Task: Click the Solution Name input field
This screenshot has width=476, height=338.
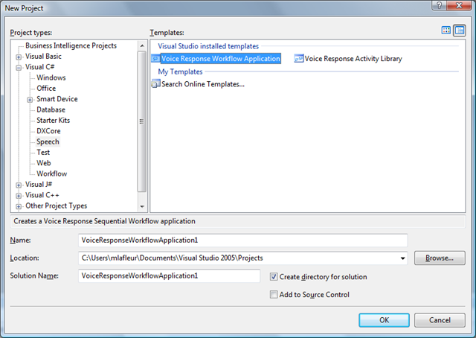Action: (169, 276)
